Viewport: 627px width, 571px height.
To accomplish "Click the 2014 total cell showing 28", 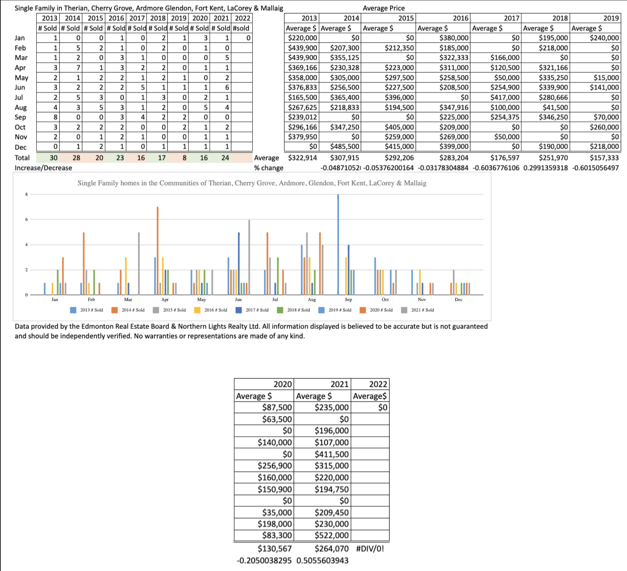I will pos(70,158).
